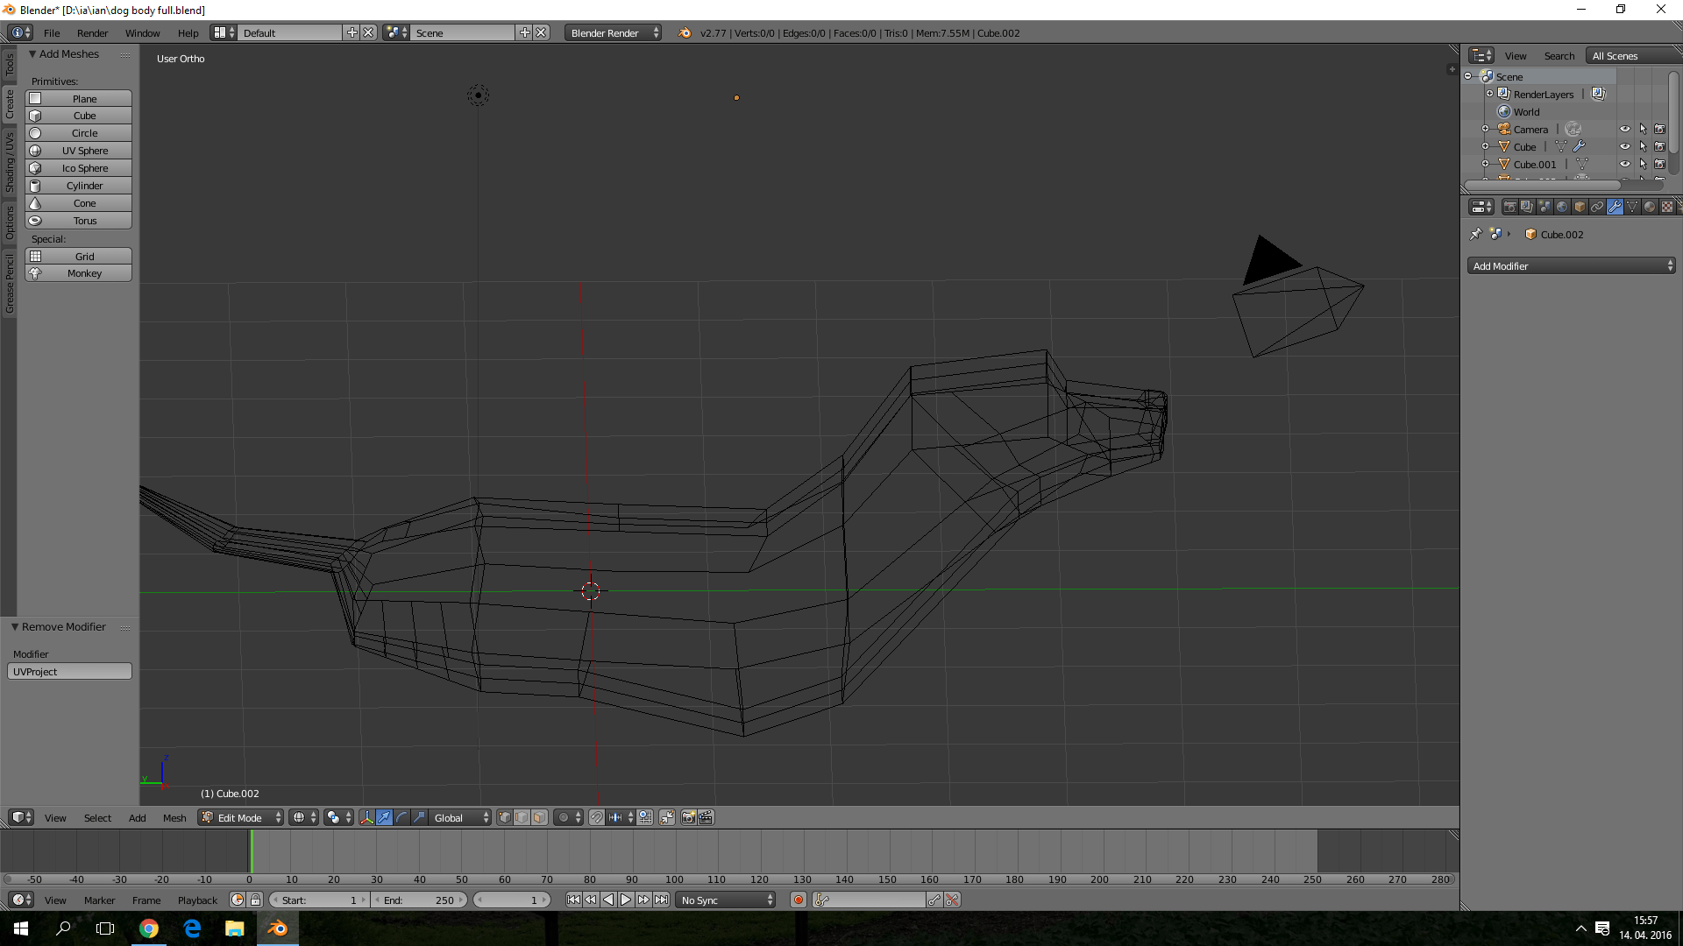Toggle Cube visibility eye in Outliner
The image size is (1683, 946).
click(x=1625, y=146)
